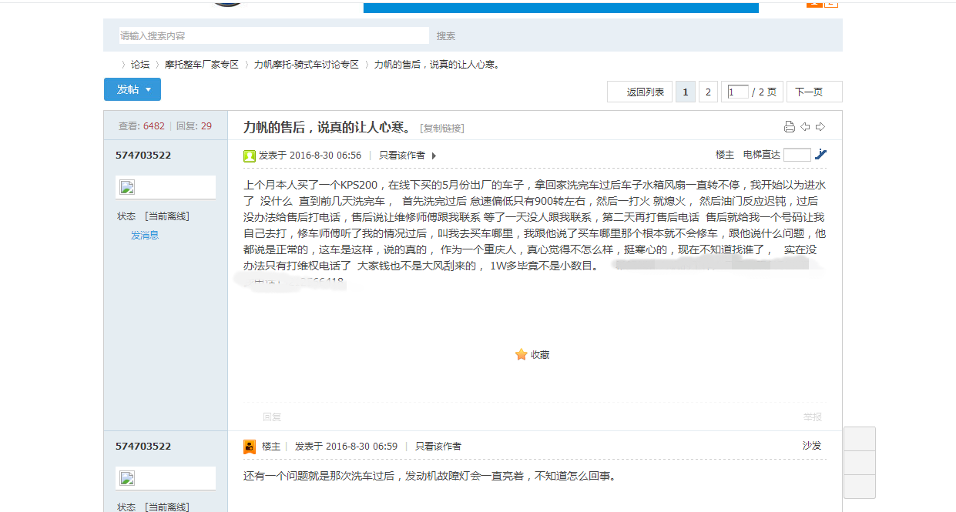Select page 1 in pagination
956x512 pixels.
pos(685,92)
